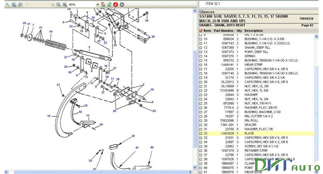Select row SCREW, SET 5/8 X 1-1/2
323x174 pixels.
[256, 146]
